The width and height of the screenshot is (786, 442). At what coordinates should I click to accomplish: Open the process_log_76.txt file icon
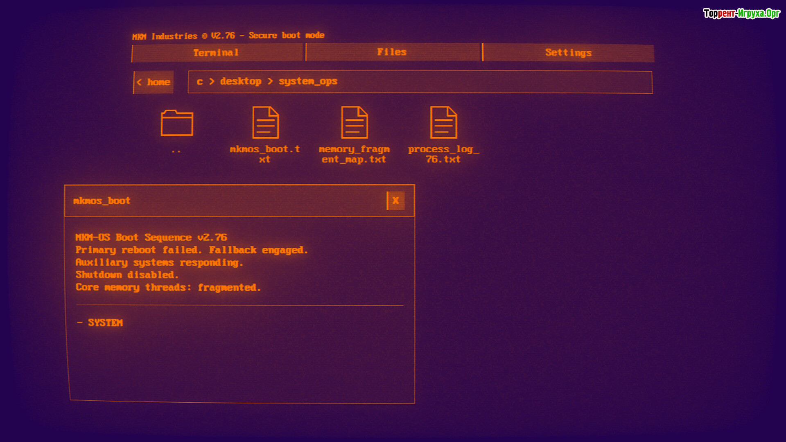click(443, 123)
